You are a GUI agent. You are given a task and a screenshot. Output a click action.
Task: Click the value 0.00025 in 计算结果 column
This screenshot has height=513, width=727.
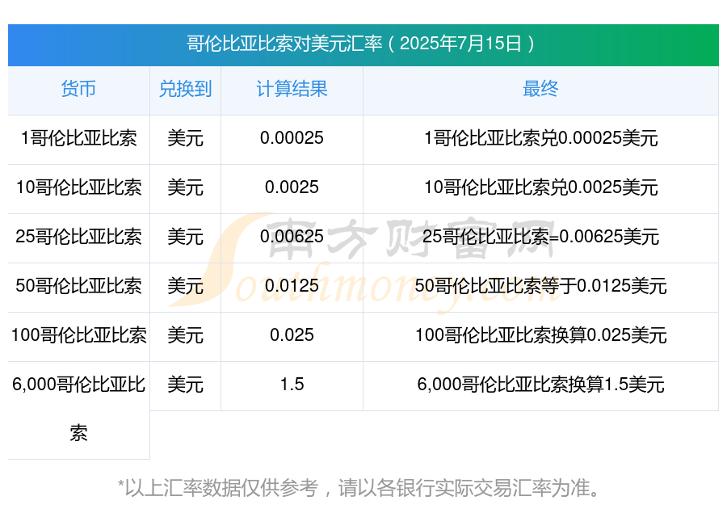point(292,138)
